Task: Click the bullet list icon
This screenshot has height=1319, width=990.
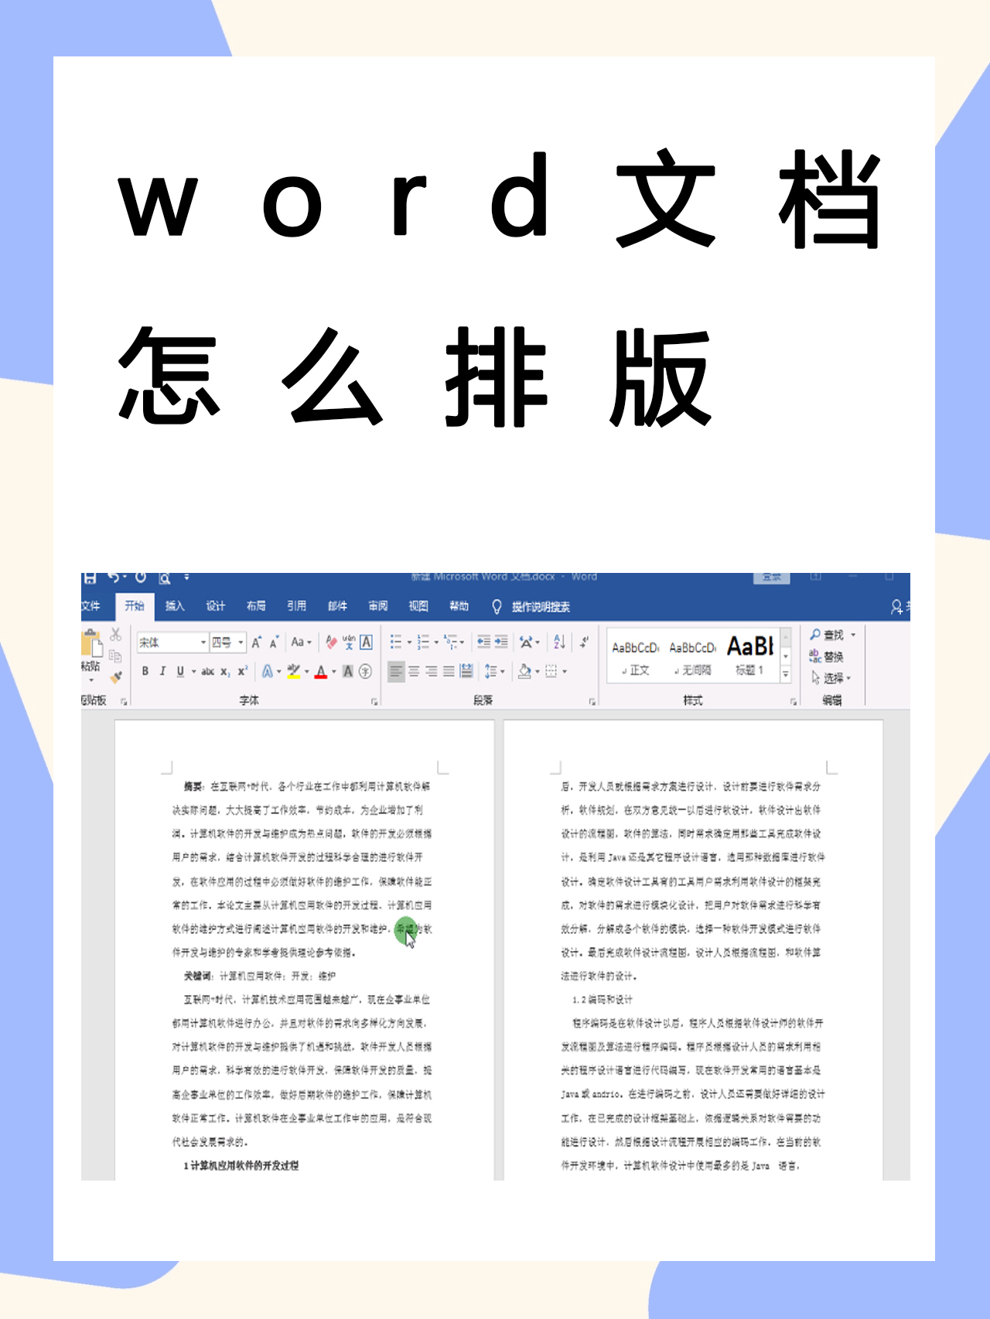Action: [x=396, y=642]
